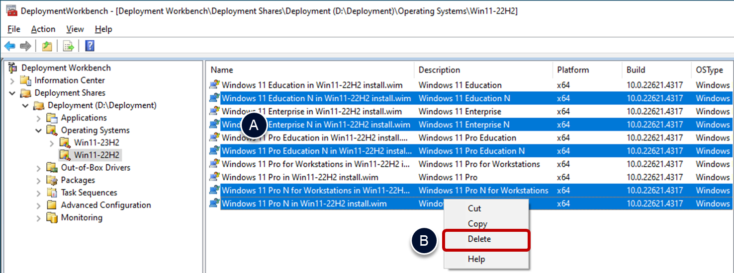Image resolution: width=734 pixels, height=273 pixels.
Task: Collapse the Operating Systems node
Action: 39,130
